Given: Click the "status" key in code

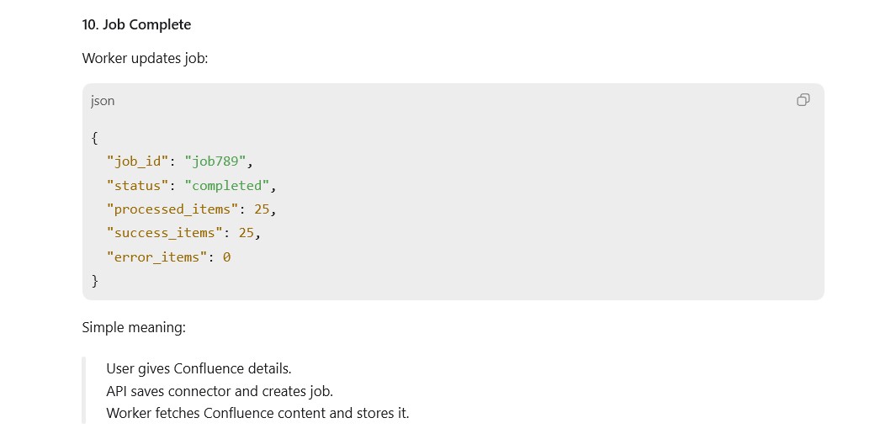Looking at the screenshot, I should [137, 185].
